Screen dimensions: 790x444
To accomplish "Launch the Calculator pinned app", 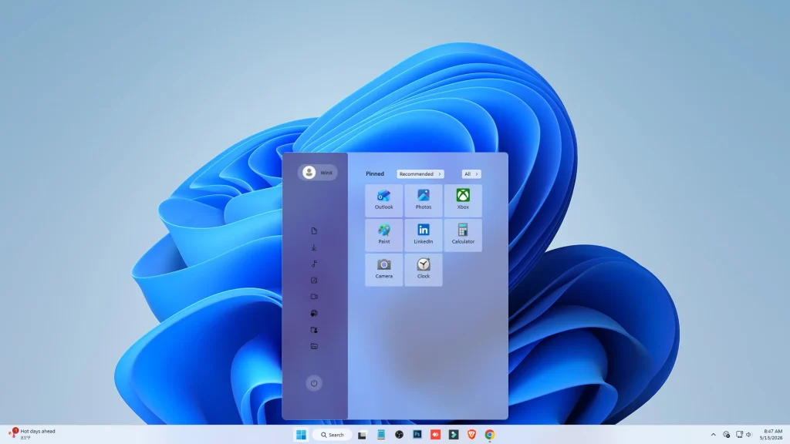I will [x=463, y=235].
